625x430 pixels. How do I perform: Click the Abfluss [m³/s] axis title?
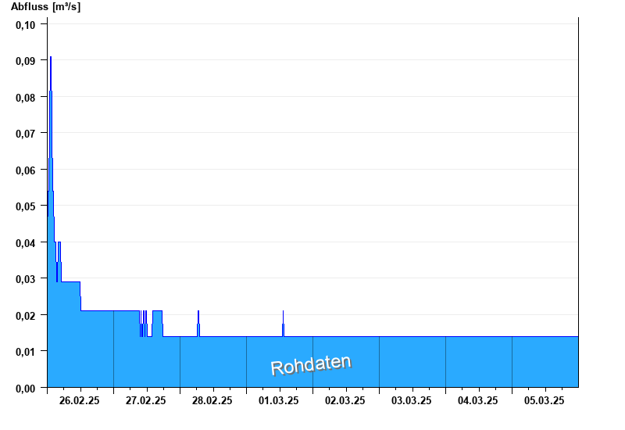(x=45, y=7)
